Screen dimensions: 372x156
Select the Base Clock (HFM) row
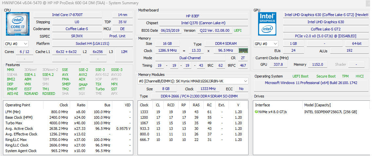[68, 117]
